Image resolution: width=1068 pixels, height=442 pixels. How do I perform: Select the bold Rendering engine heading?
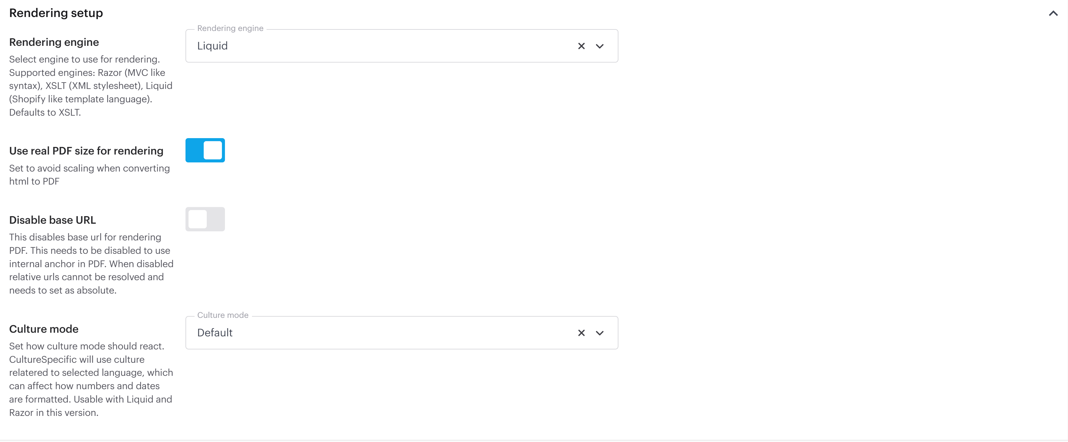click(x=54, y=42)
